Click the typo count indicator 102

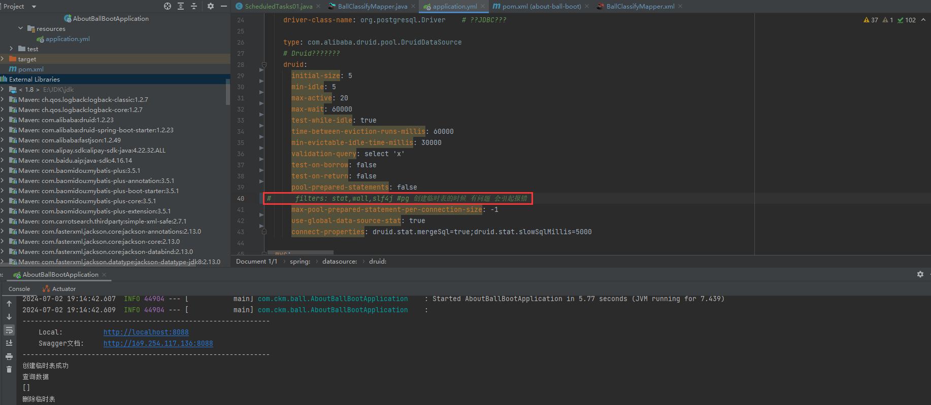coord(907,20)
